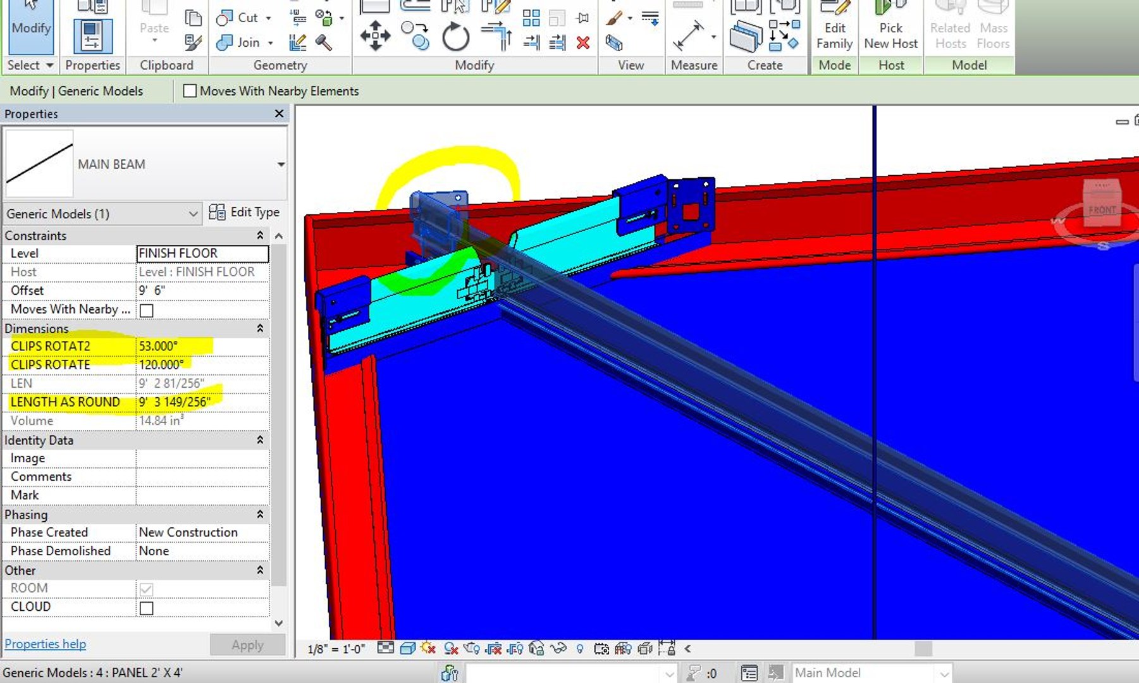The height and width of the screenshot is (683, 1139).
Task: Click Pick New Host button
Action: click(x=890, y=27)
